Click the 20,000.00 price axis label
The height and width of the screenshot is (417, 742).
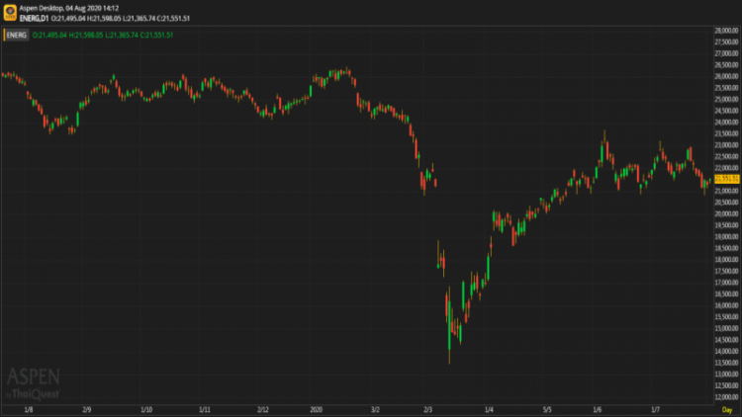click(x=727, y=213)
